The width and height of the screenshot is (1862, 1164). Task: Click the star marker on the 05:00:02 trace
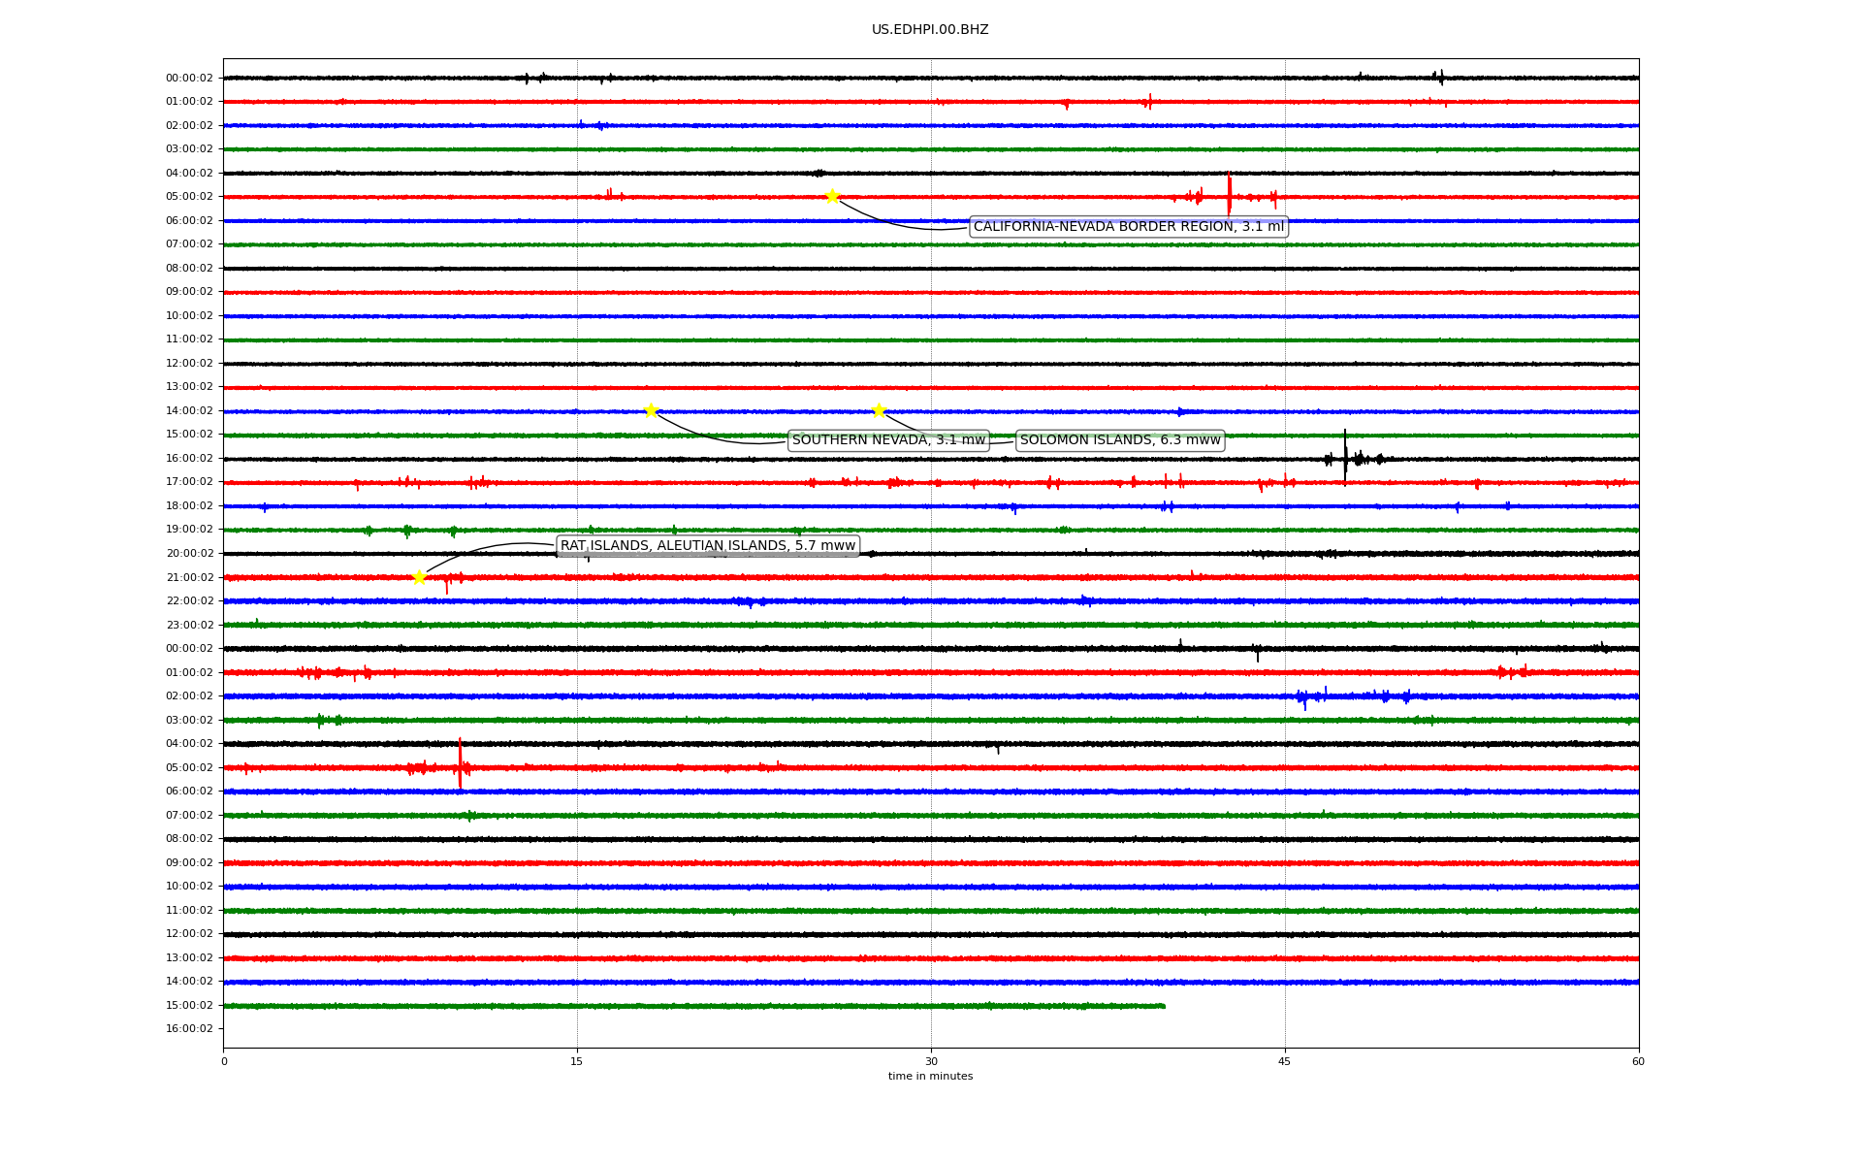(832, 197)
